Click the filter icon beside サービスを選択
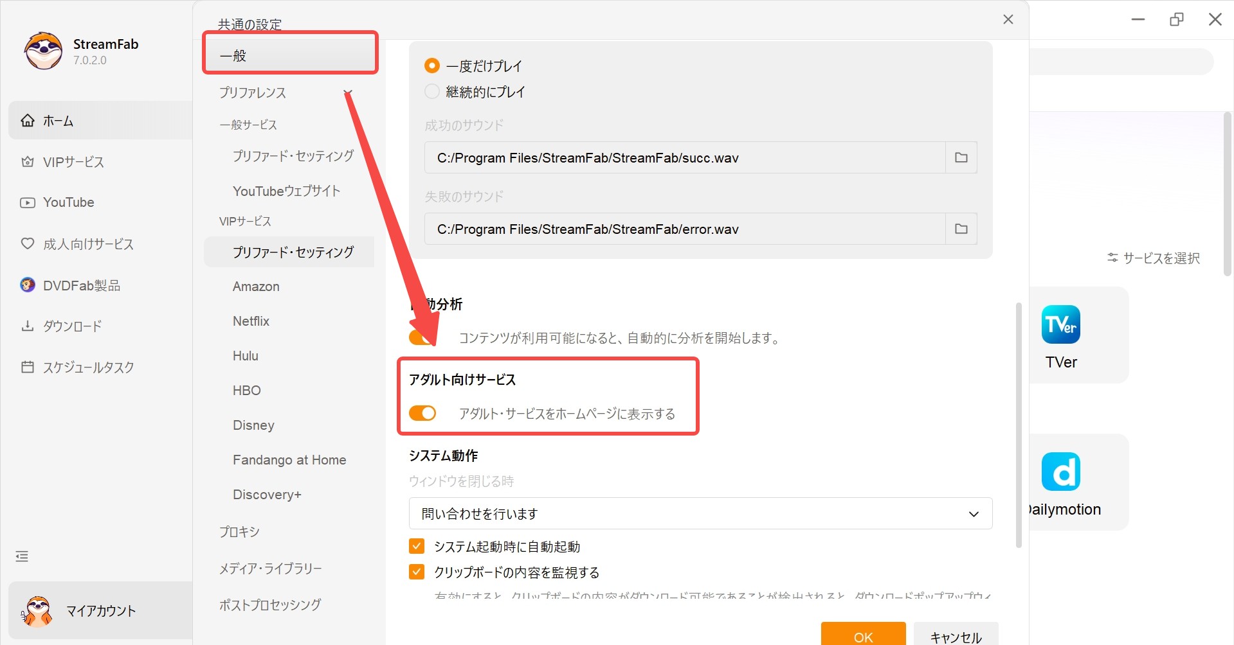Screen dimensions: 1234x645 1112,258
